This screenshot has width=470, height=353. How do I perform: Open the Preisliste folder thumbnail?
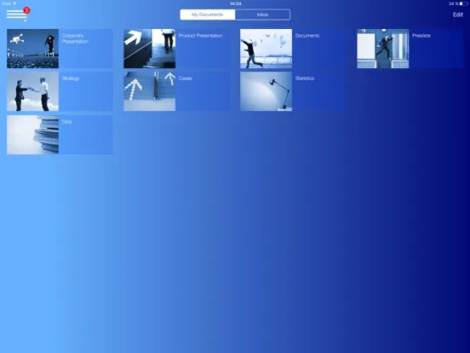383,49
